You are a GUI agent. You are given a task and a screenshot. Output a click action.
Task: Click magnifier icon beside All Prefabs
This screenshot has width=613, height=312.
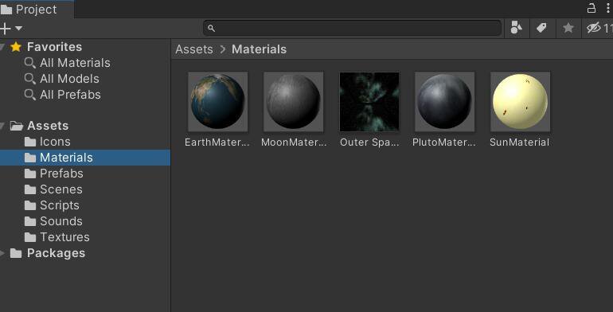(30, 95)
